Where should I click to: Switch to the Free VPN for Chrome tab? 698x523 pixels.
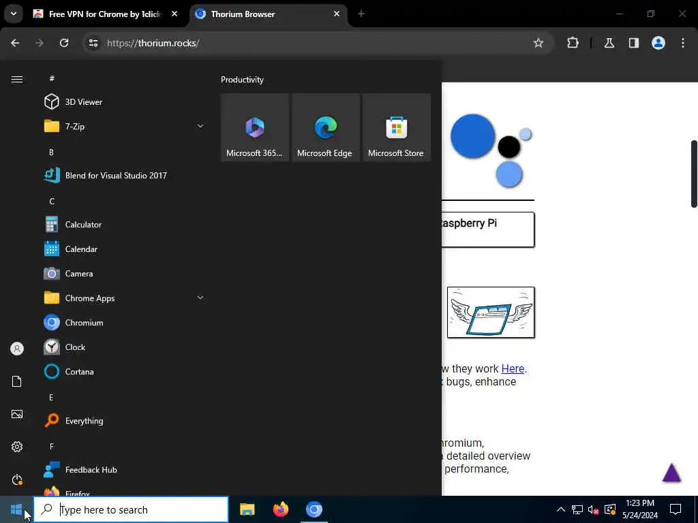click(x=105, y=14)
